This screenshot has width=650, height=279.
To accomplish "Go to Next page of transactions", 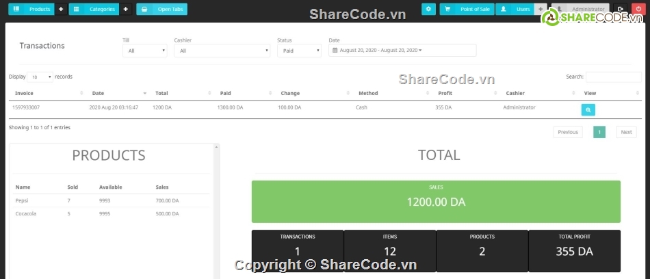I will pos(626,132).
